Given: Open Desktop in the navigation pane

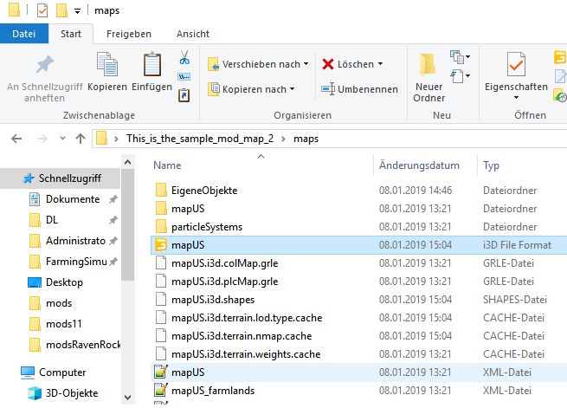Looking at the screenshot, I should [64, 282].
